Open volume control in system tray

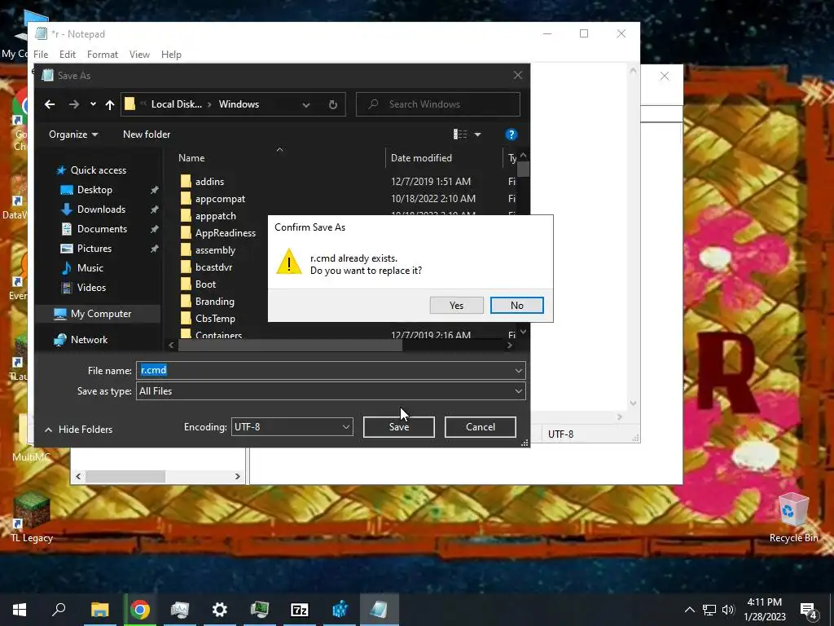coord(728,610)
